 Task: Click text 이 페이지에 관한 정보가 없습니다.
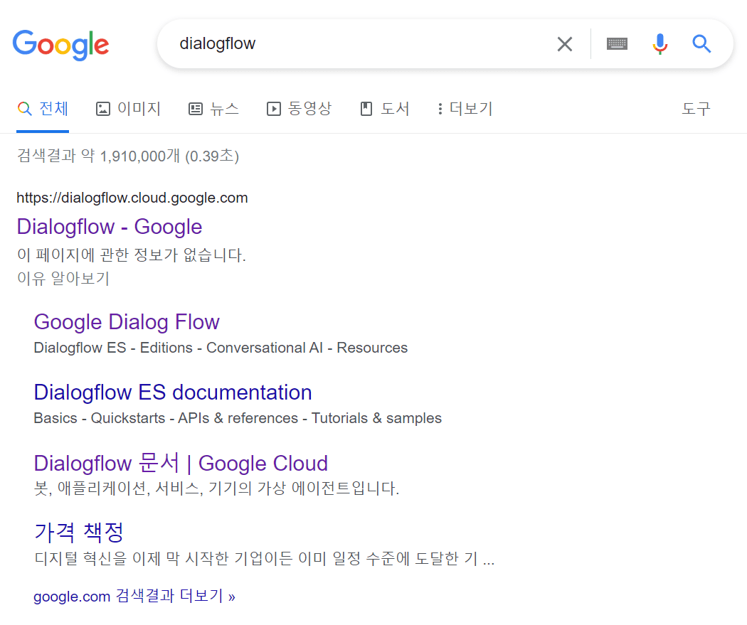point(132,255)
